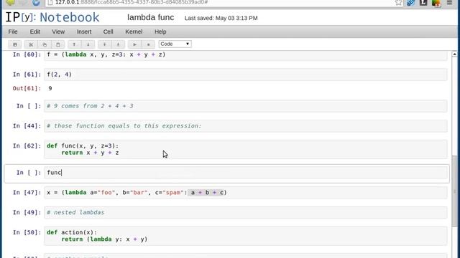Click blue browser extension icon
This screenshot has width=460, height=258.
tap(410, 3)
